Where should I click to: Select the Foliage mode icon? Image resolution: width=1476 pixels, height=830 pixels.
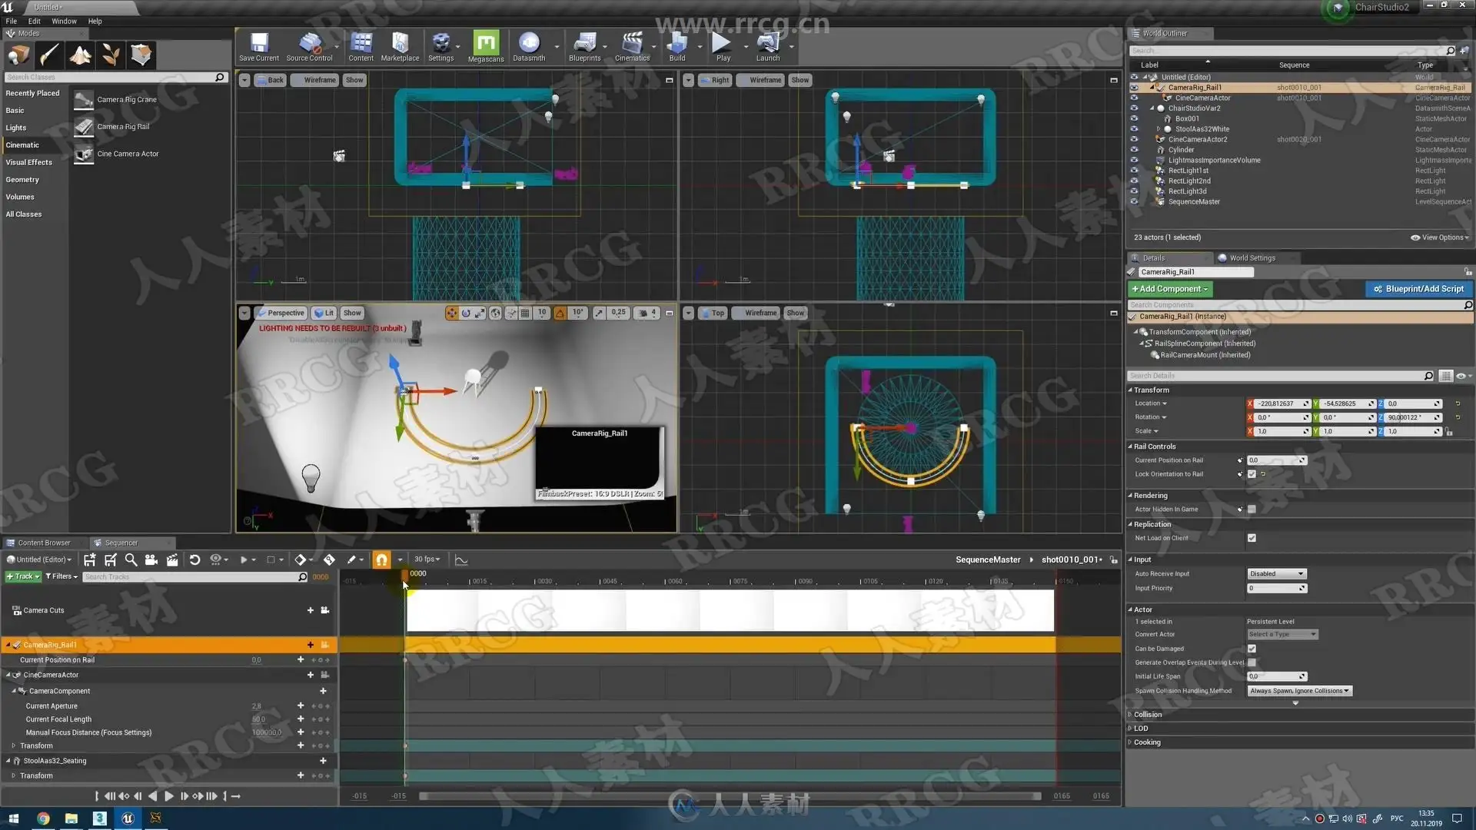pyautogui.click(x=111, y=55)
